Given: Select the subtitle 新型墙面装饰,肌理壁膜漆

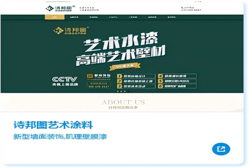Looking at the screenshot, I should pos(60,137).
